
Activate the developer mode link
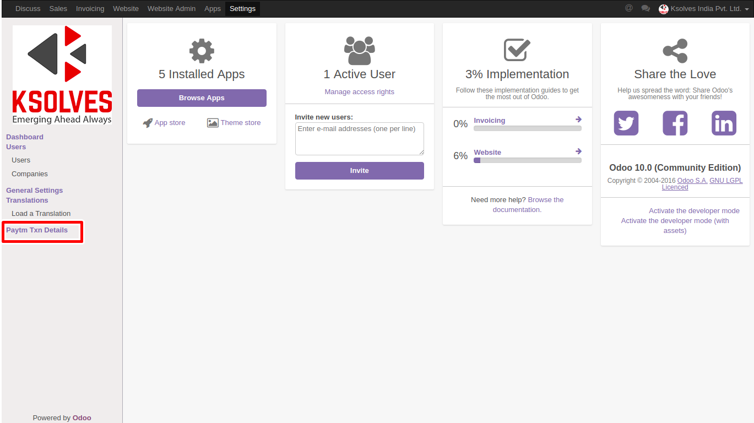coord(694,211)
